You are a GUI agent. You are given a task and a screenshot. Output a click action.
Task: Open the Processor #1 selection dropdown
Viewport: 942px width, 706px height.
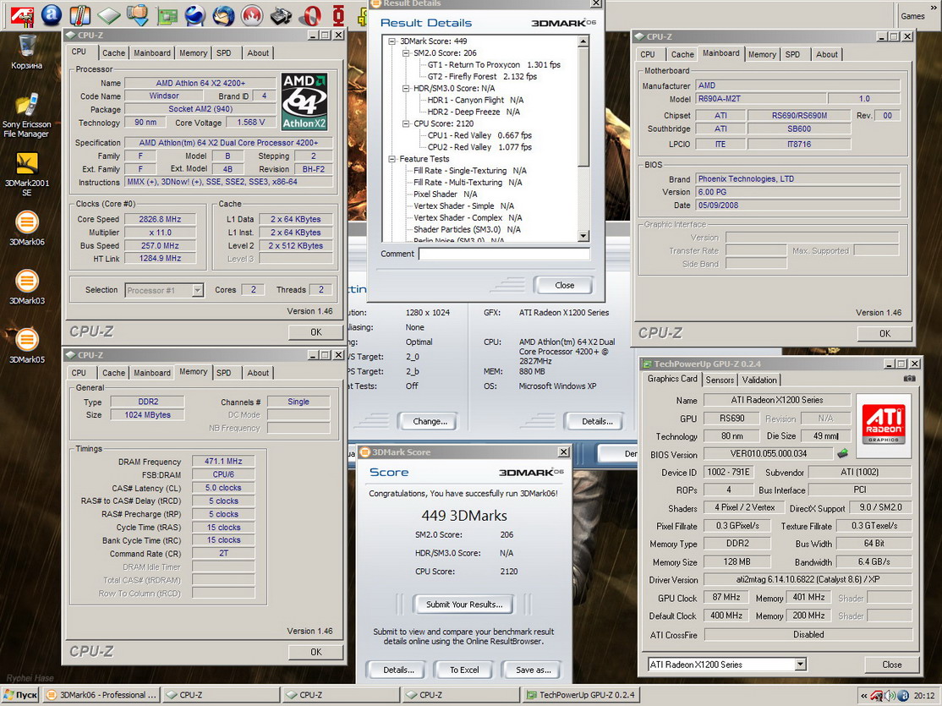click(197, 290)
